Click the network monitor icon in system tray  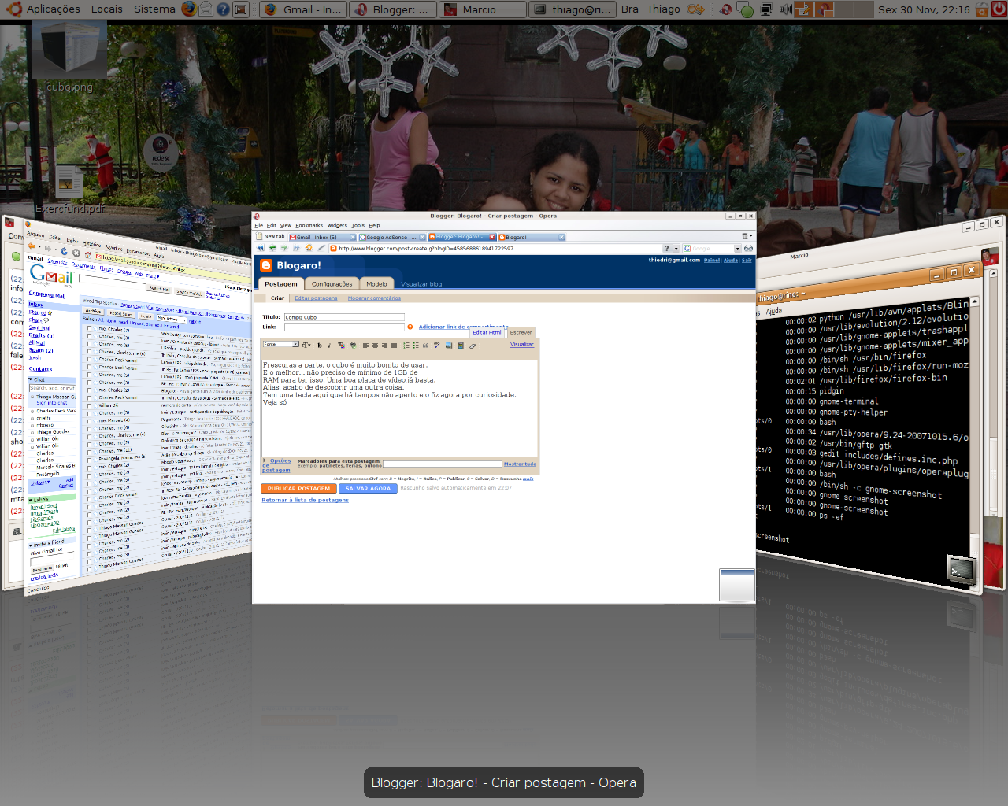click(x=765, y=9)
